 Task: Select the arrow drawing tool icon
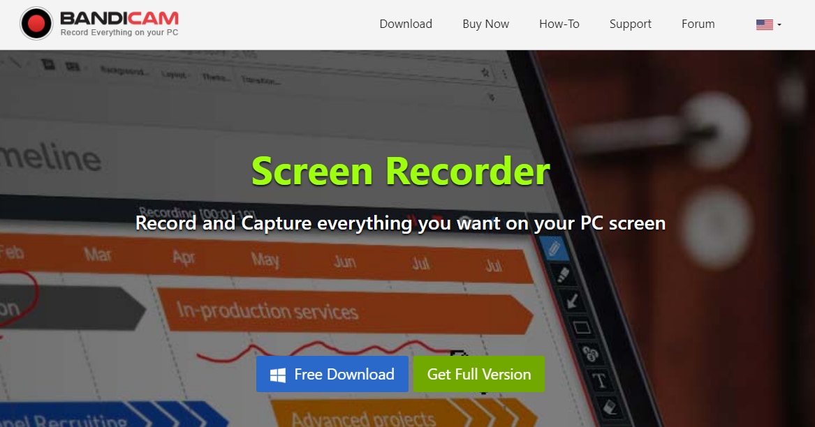pos(572,301)
